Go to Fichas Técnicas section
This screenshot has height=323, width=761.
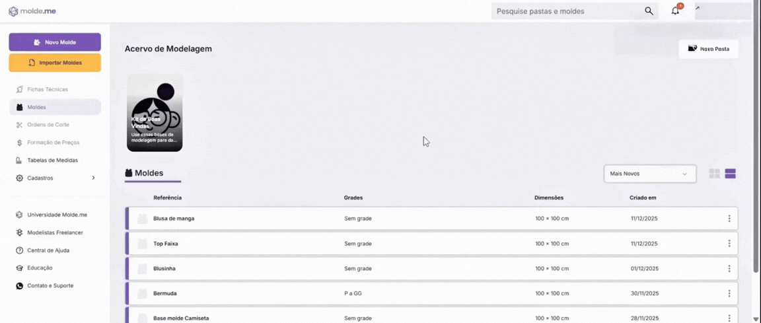tap(47, 89)
